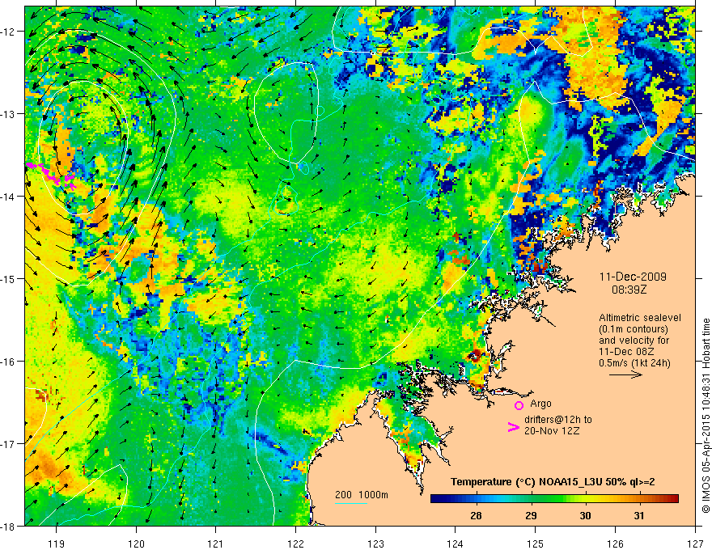Click the 29 value on color scale

pyautogui.click(x=531, y=515)
